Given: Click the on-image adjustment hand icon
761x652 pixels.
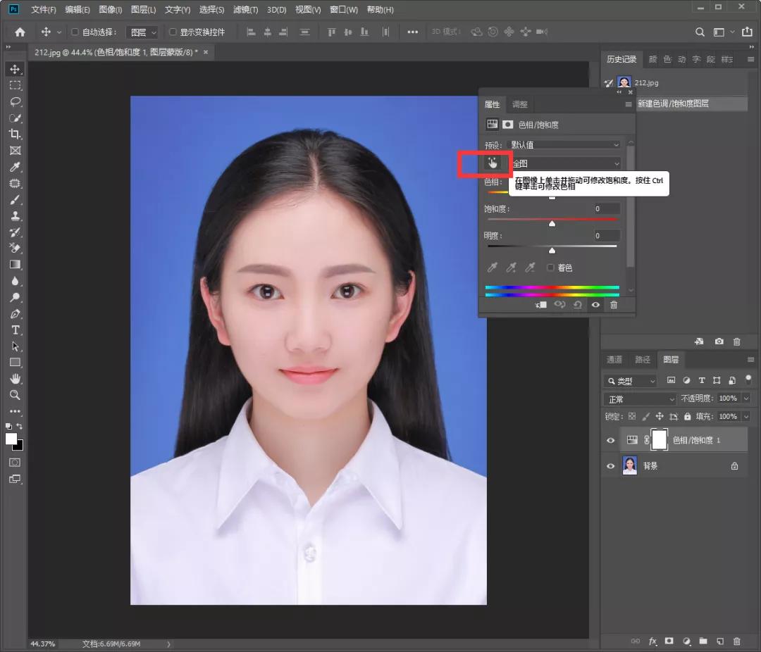Looking at the screenshot, I should click(x=493, y=163).
